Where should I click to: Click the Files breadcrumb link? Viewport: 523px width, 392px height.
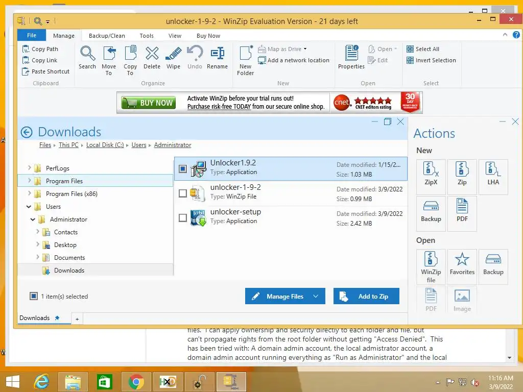pyautogui.click(x=45, y=145)
